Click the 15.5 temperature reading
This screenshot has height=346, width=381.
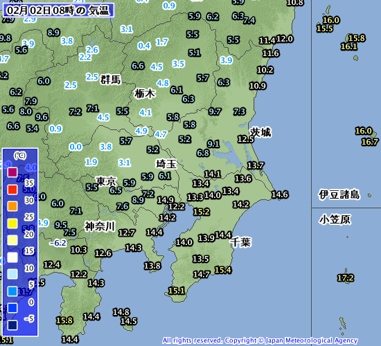pyautogui.click(x=325, y=28)
